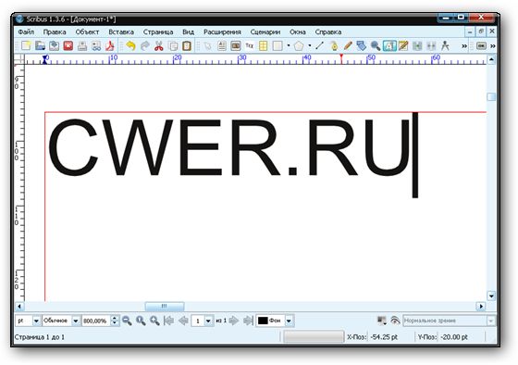The width and height of the screenshot is (518, 365).
Task: Choose the Insert Line tool
Action: click(x=319, y=45)
